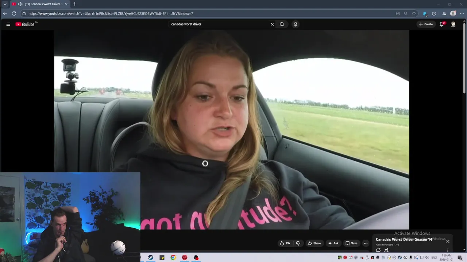Open Windows action center notifications
Viewport: 467px width, 262px height.
(x=460, y=257)
